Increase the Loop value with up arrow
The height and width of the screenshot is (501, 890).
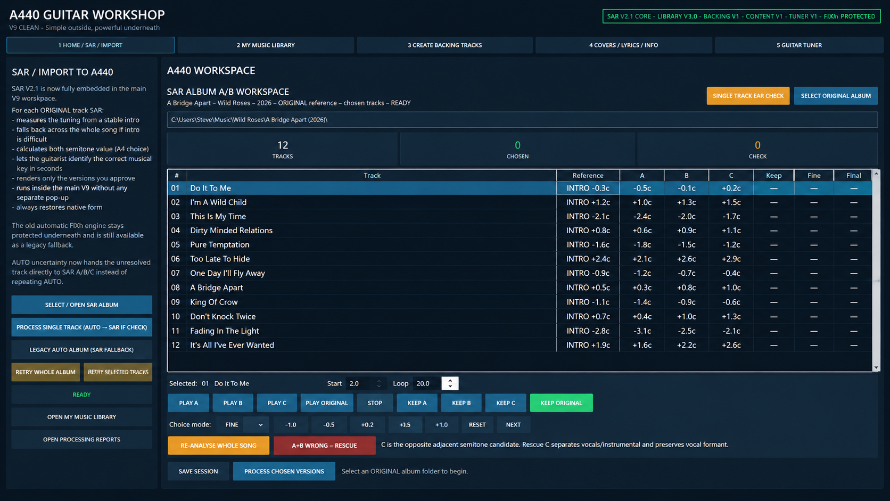(x=450, y=380)
